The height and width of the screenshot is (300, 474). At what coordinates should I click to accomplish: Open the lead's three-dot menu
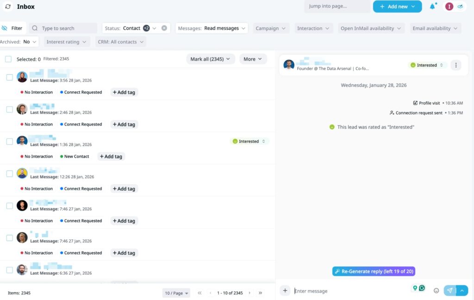456,65
